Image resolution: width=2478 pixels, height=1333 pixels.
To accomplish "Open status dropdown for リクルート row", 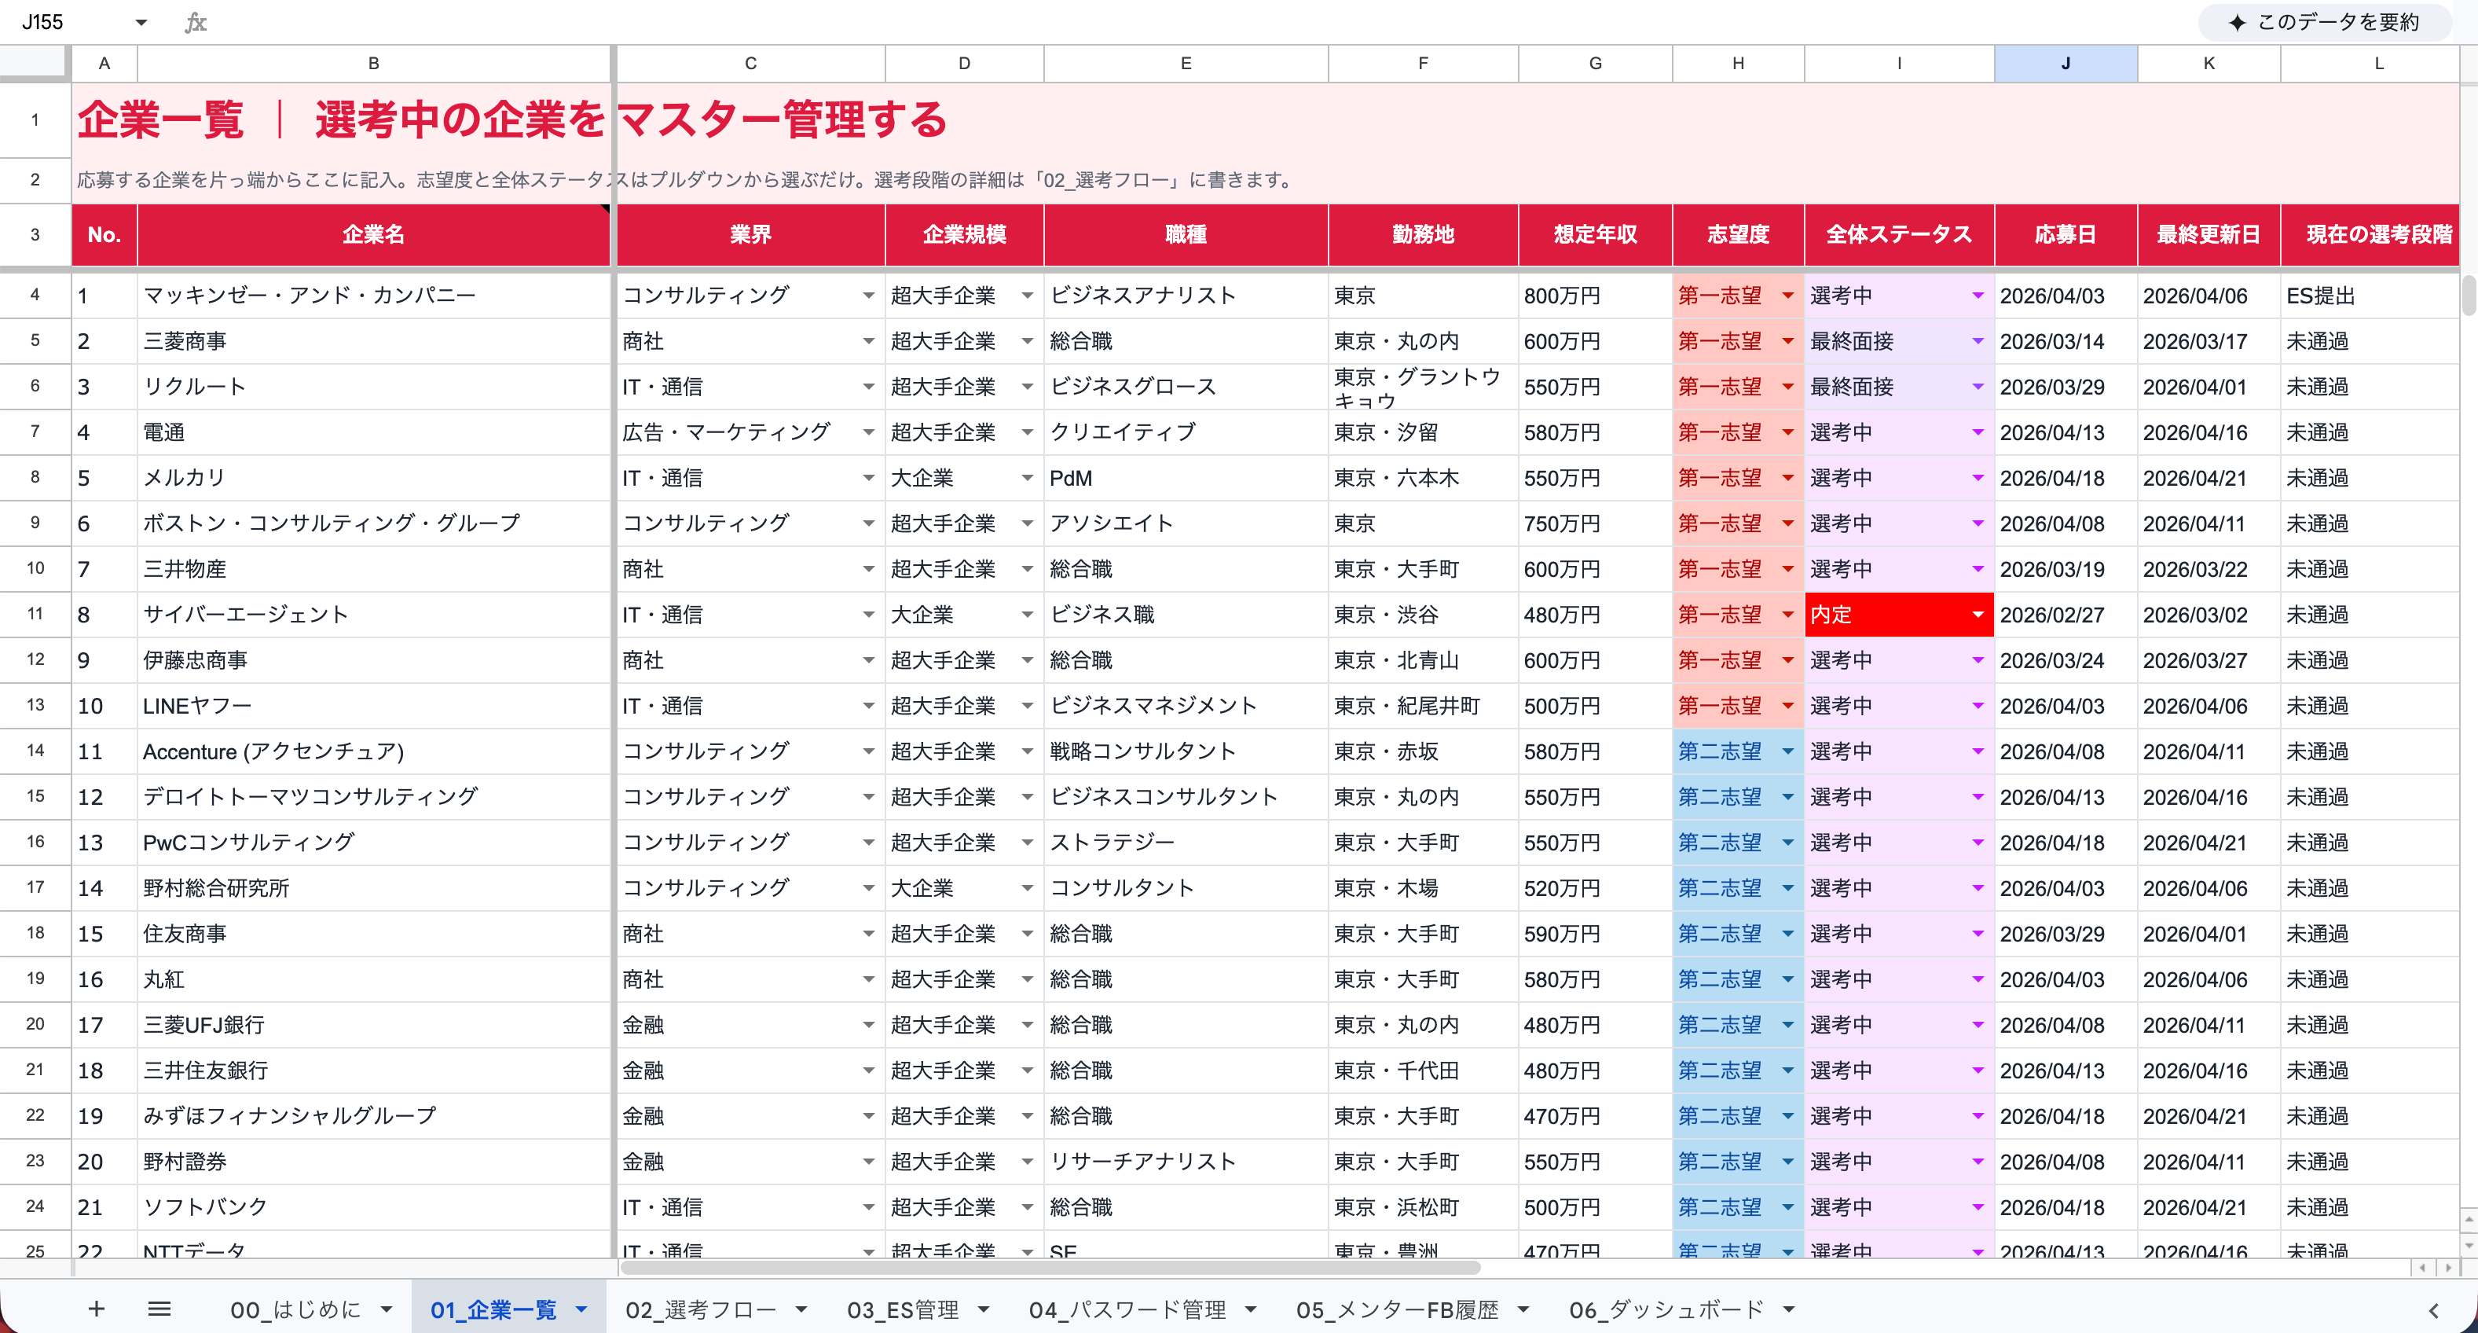I will point(1977,387).
